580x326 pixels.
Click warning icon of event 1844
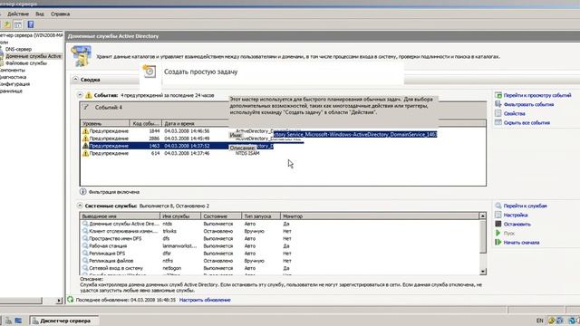pos(85,131)
